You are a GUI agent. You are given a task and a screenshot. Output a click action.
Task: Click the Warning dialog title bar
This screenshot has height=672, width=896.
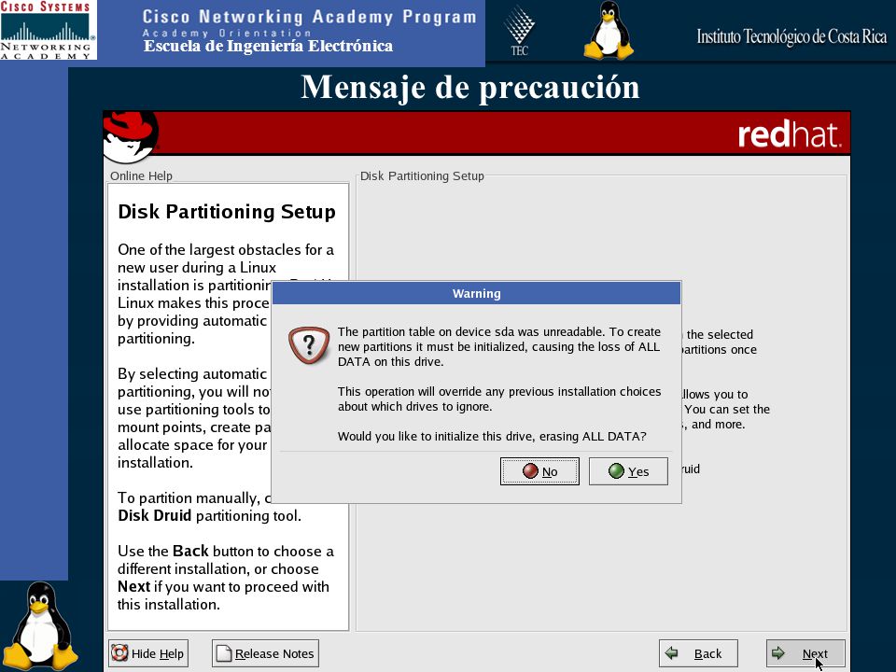pyautogui.click(x=477, y=294)
